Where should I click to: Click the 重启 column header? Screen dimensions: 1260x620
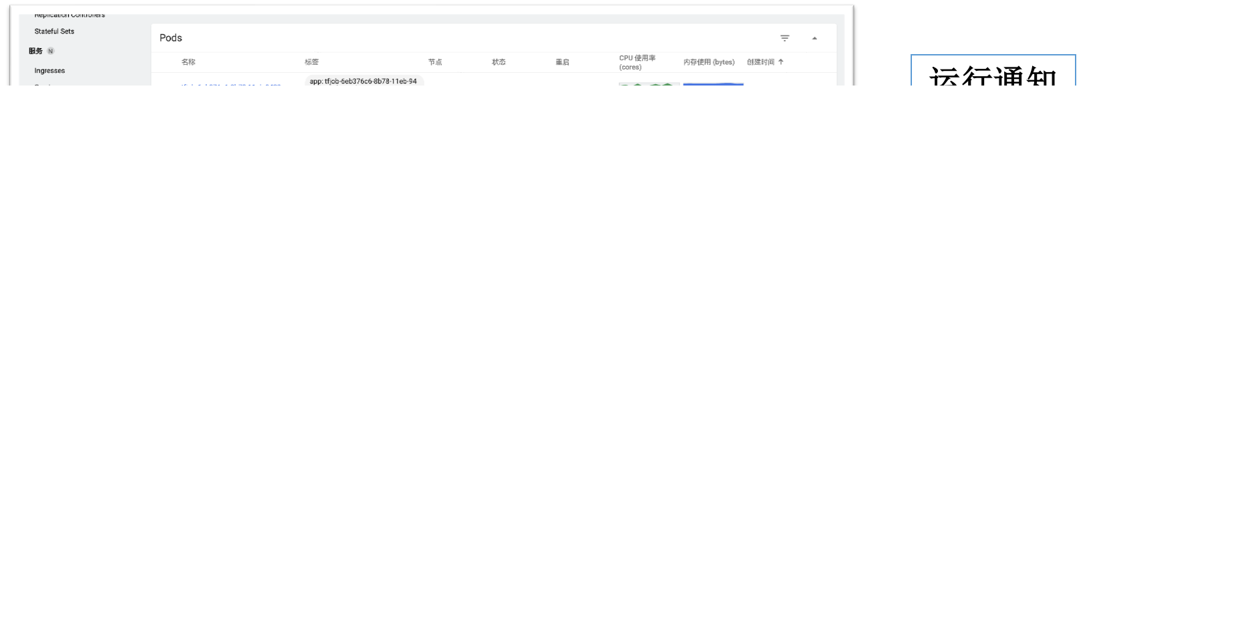pos(563,62)
